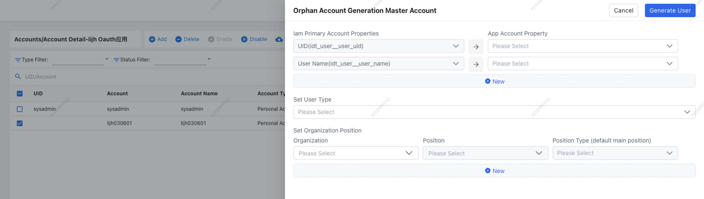Click the UID column header
The height and width of the screenshot is (199, 704).
pyautogui.click(x=38, y=93)
